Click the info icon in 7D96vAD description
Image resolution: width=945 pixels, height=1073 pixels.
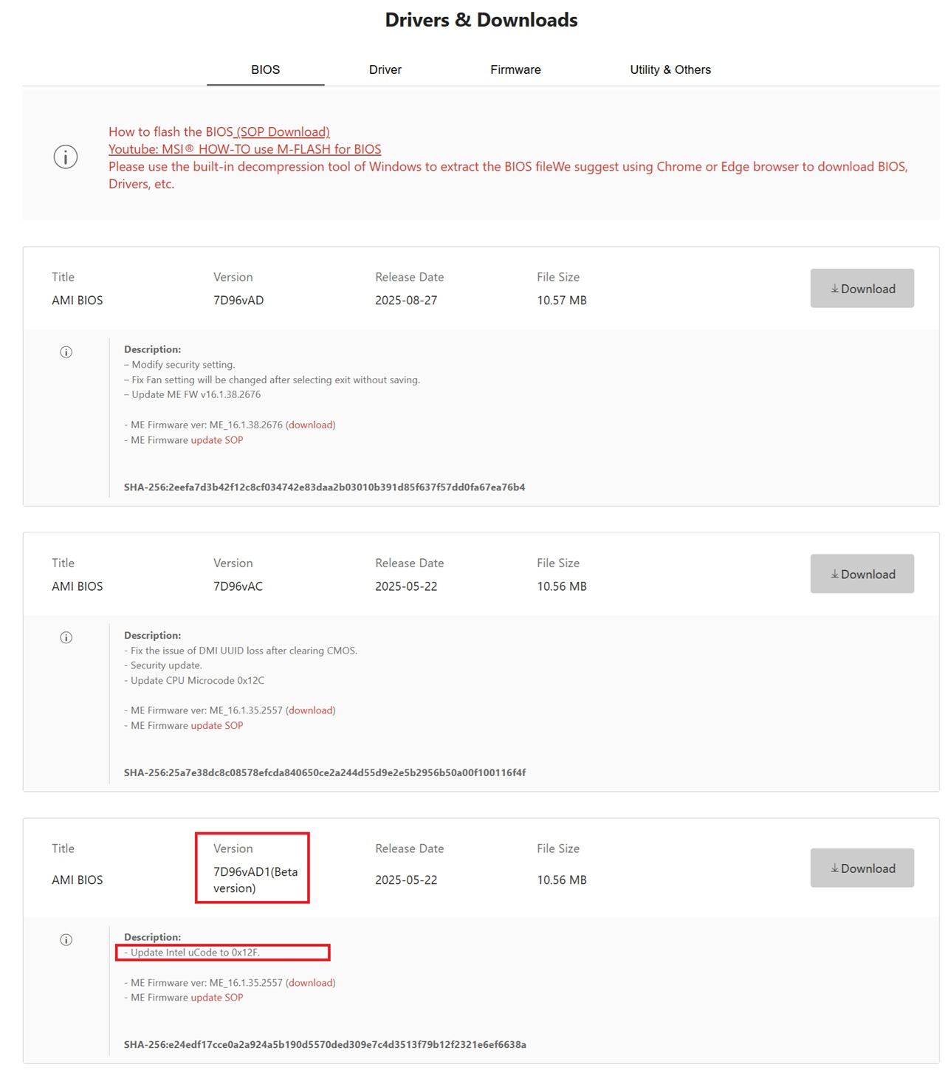pyautogui.click(x=66, y=352)
